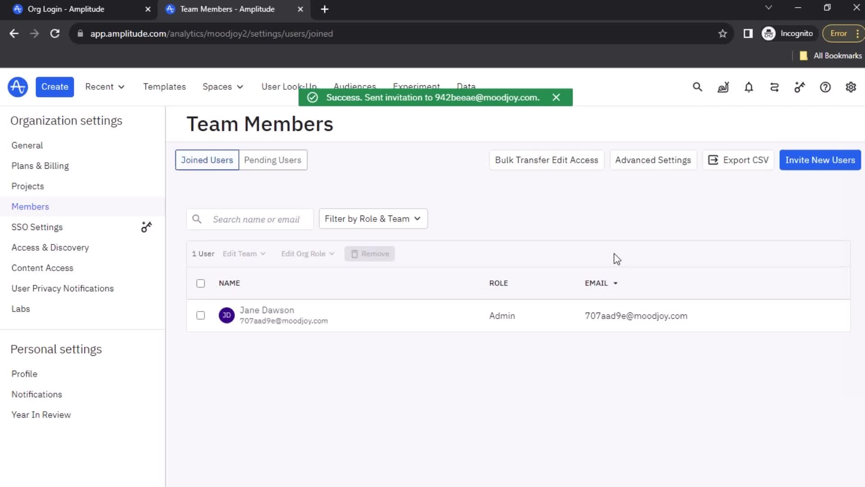Open the Edit Org Role dropdown
The height and width of the screenshot is (487, 865).
307,253
